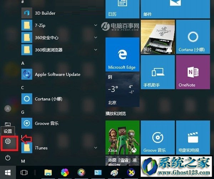214x179 pixels.
Task: Expand the 7-Zip folder chevron
Action: (x=96, y=25)
